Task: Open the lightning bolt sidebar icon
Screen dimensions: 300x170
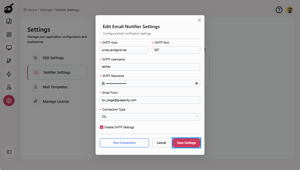Action: [x=9, y=74]
